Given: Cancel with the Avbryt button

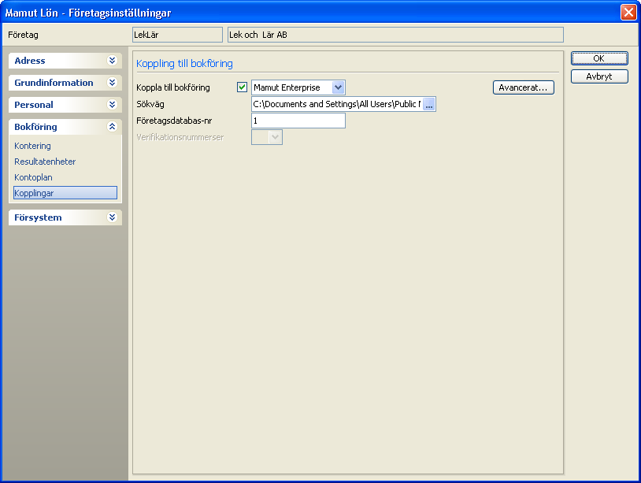Looking at the screenshot, I should (x=599, y=76).
